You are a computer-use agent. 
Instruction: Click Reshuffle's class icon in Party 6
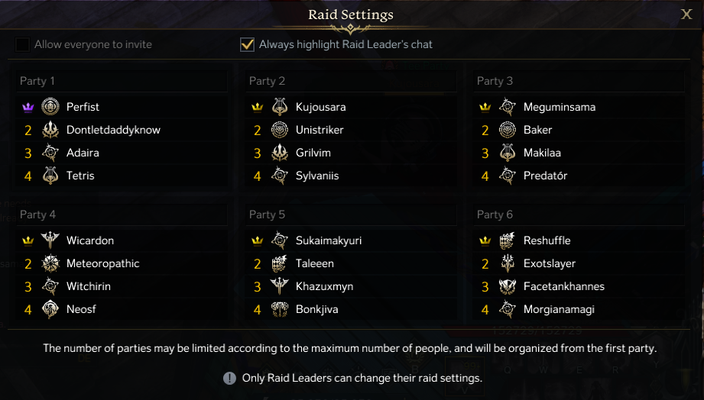click(508, 240)
